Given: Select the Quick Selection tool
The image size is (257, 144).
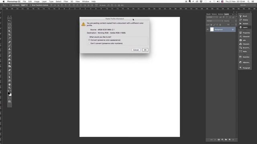Looking at the screenshot, I should coord(9,31).
